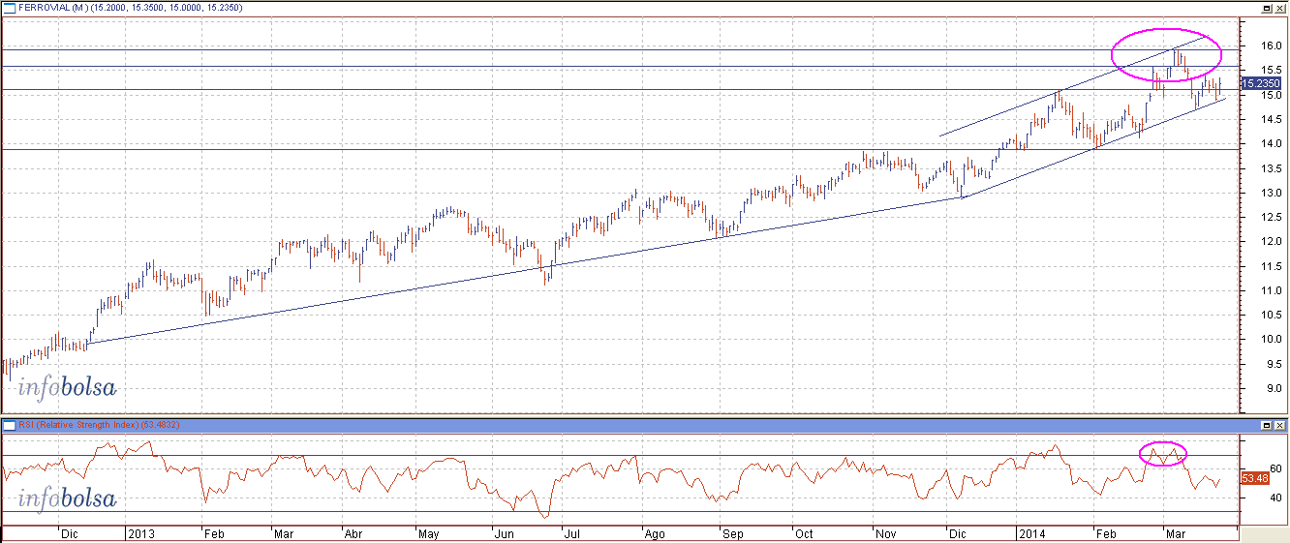Maximize the RSI indicator panel

(1267, 425)
